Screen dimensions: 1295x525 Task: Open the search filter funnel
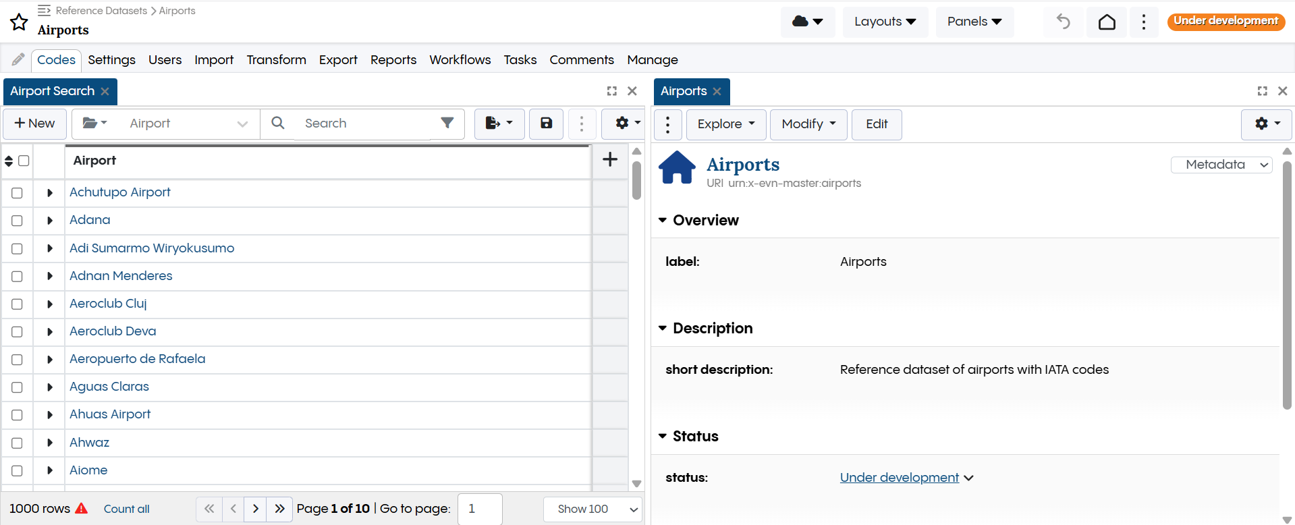447,123
